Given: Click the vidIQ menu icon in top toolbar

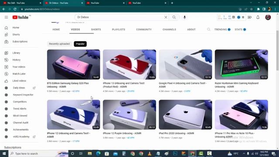Looking at the screenshot, I should click(243, 17).
